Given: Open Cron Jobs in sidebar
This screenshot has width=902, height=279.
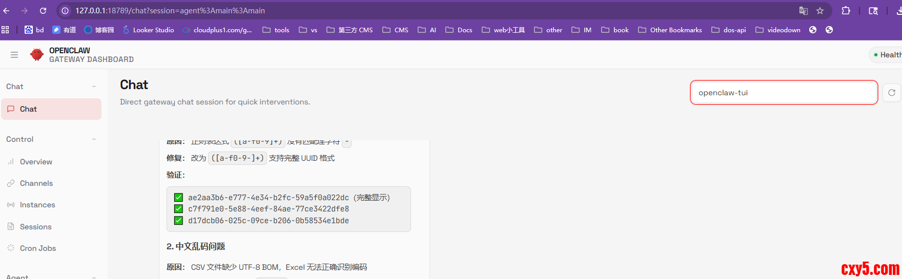Looking at the screenshot, I should point(37,248).
